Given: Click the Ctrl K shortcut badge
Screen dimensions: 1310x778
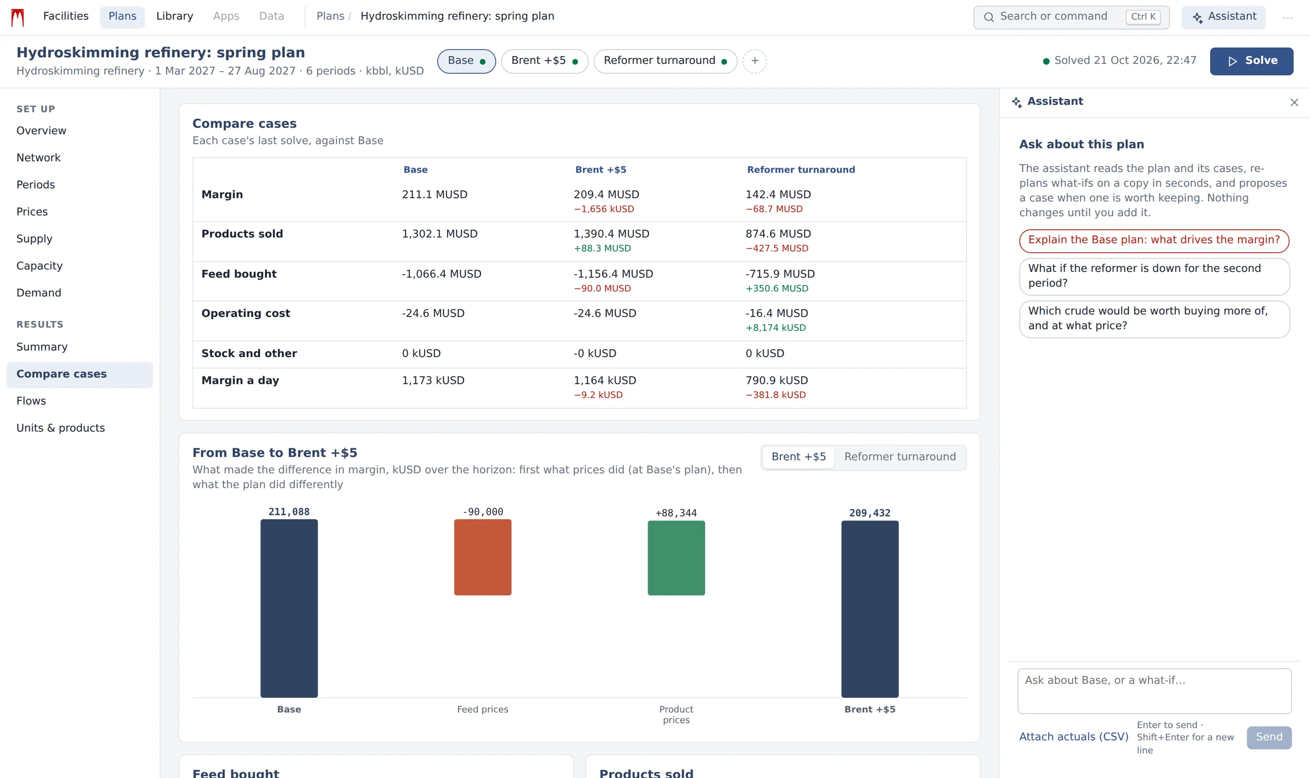Looking at the screenshot, I should (x=1143, y=17).
